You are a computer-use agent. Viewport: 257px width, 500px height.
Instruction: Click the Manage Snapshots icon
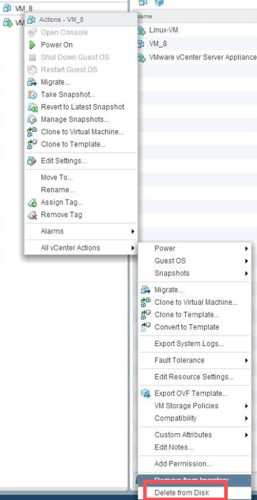click(32, 120)
